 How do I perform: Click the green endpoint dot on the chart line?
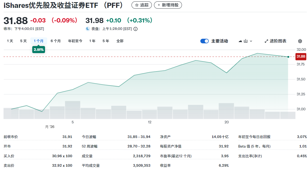coord(288,57)
